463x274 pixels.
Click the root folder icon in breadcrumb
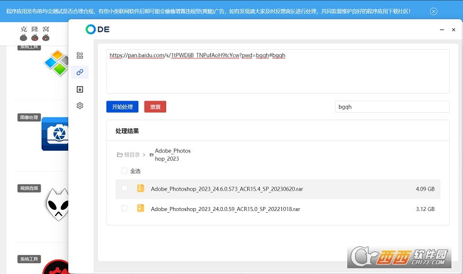click(x=120, y=154)
